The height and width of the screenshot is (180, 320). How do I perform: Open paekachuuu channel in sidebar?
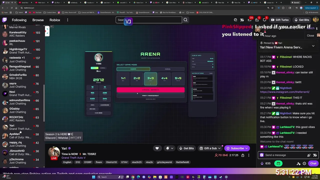[22, 42]
